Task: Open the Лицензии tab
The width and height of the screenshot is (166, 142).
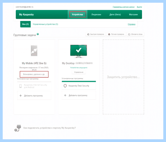Action: click(96, 14)
